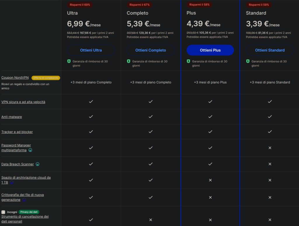The width and height of the screenshot is (299, 226).
Task: Open the Crittografia dei file di nuova generazione link
Action: (x=22, y=197)
